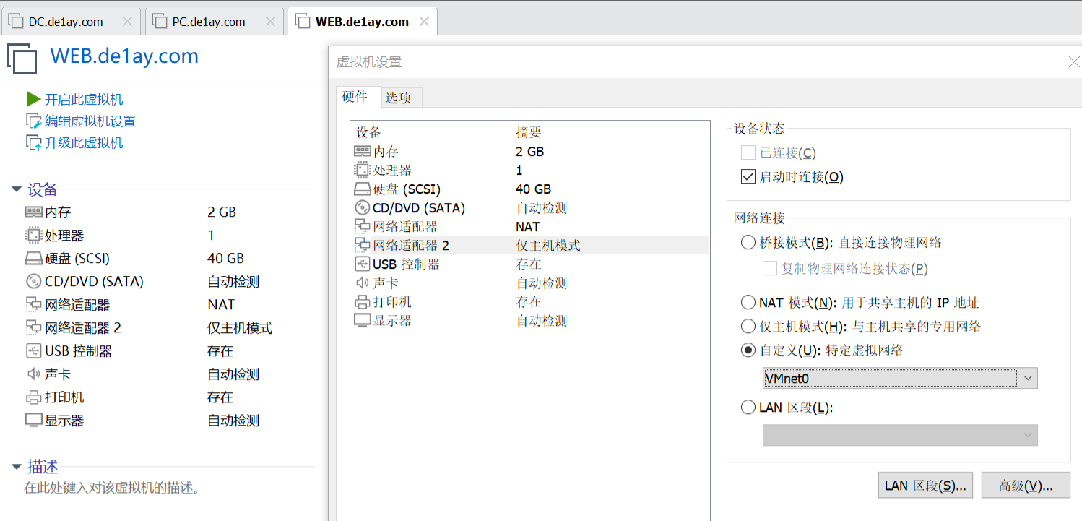Click the processor icon in main device list
Image resolution: width=1082 pixels, height=521 pixels.
(34, 236)
